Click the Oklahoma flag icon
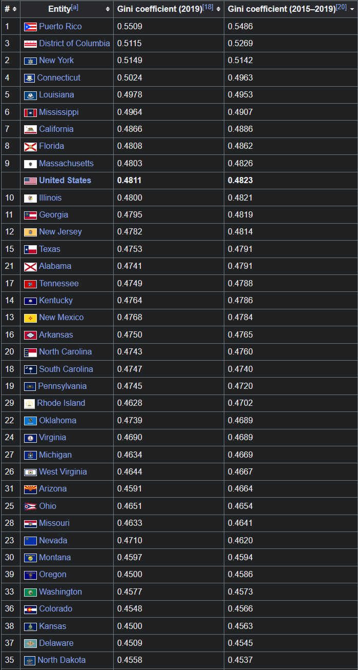The width and height of the screenshot is (358, 670). coord(30,421)
